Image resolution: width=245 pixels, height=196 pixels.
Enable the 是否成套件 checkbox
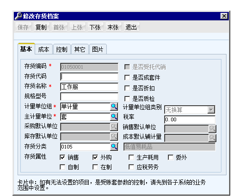pos(127,77)
